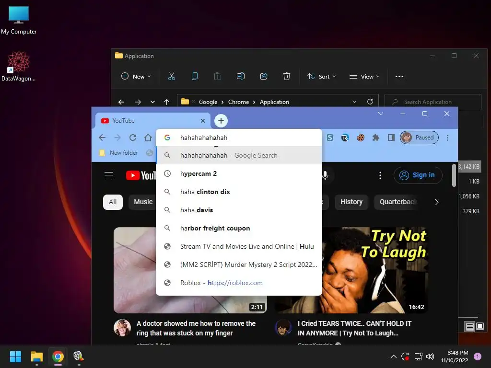Choose 'haha davis' suggestion
This screenshot has height=368, width=491.
[x=239, y=210]
